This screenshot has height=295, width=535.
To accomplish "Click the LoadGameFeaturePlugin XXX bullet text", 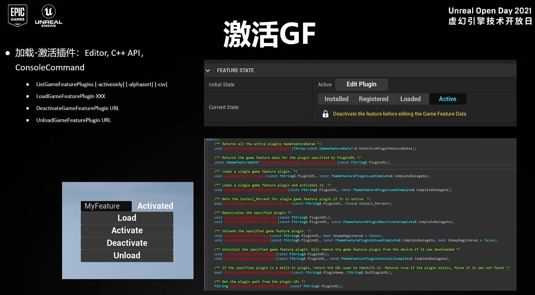I will click(x=70, y=96).
